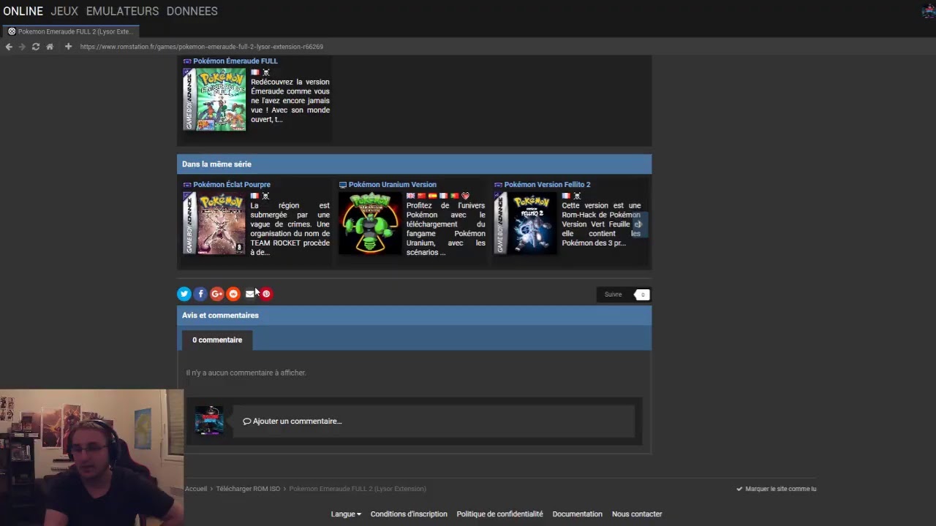Click the skull icon on Pokémon Émeraude FULL card
This screenshot has height=526, width=936.
266,72
